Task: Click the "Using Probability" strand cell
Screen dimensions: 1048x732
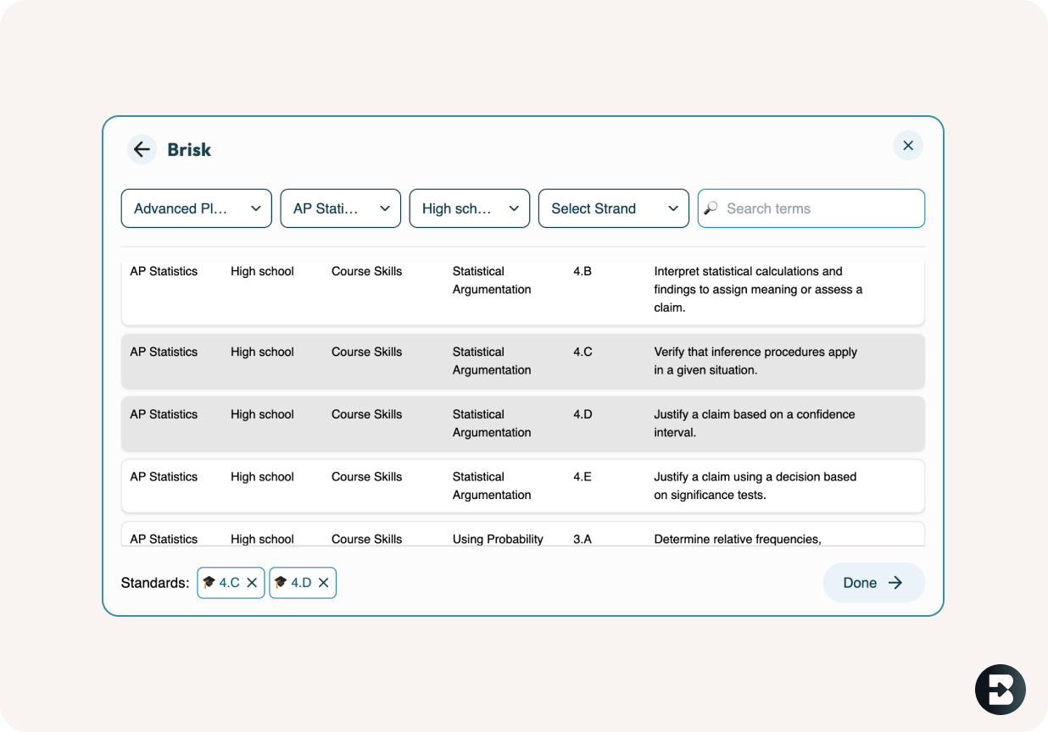Action: pos(498,539)
